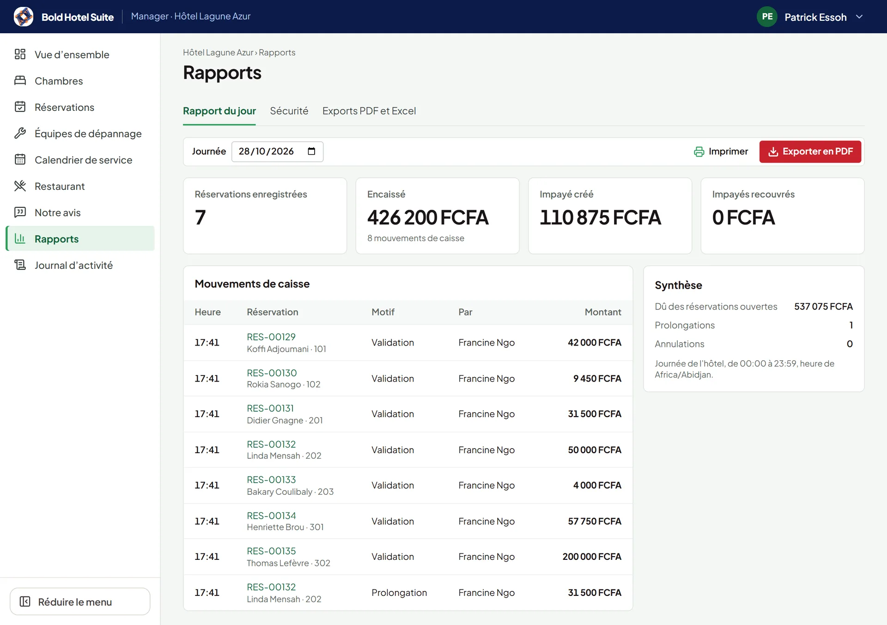Image resolution: width=887 pixels, height=625 pixels.
Task: Go to Chambres in the sidebar
Action: pyautogui.click(x=80, y=81)
